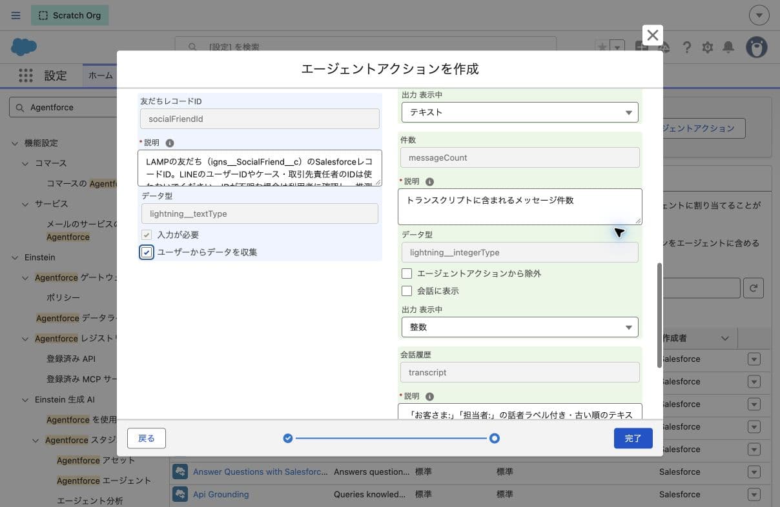This screenshot has width=780, height=507.
Task: Open Agentforce アセット in the setup tree
Action: click(x=96, y=461)
